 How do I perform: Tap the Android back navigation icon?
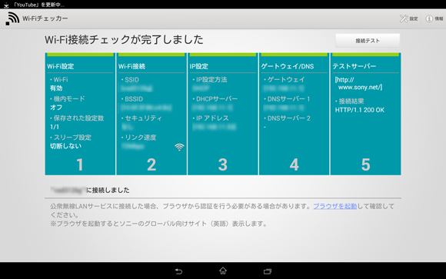178,271
